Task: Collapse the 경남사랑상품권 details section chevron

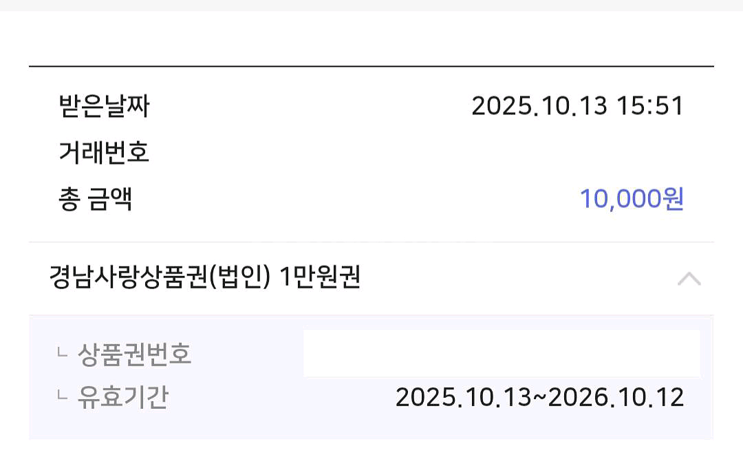Action: (x=690, y=278)
